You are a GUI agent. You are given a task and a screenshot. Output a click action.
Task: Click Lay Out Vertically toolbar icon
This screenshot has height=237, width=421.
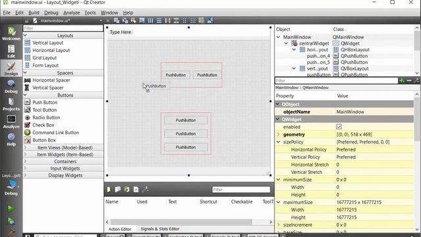coord(159,20)
